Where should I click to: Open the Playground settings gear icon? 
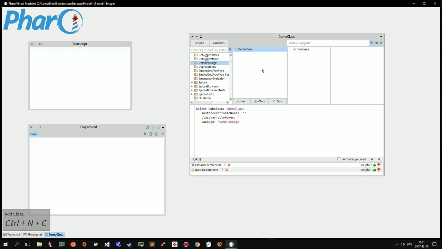158,128
